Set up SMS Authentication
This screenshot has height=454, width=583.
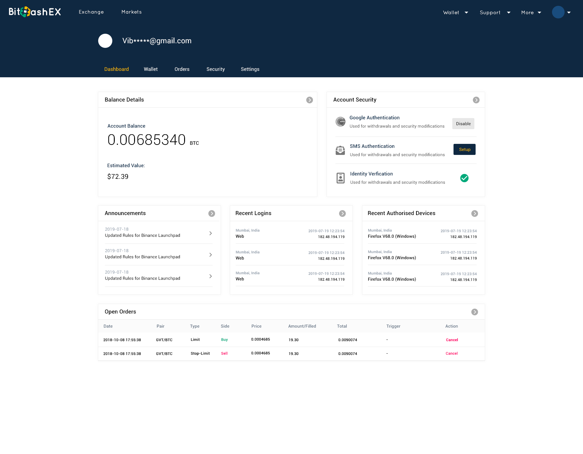464,149
